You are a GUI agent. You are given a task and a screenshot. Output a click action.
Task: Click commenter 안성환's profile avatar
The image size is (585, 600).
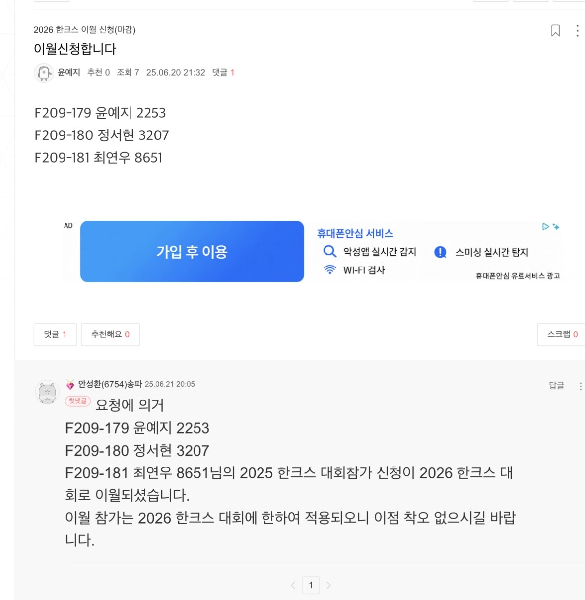(47, 393)
